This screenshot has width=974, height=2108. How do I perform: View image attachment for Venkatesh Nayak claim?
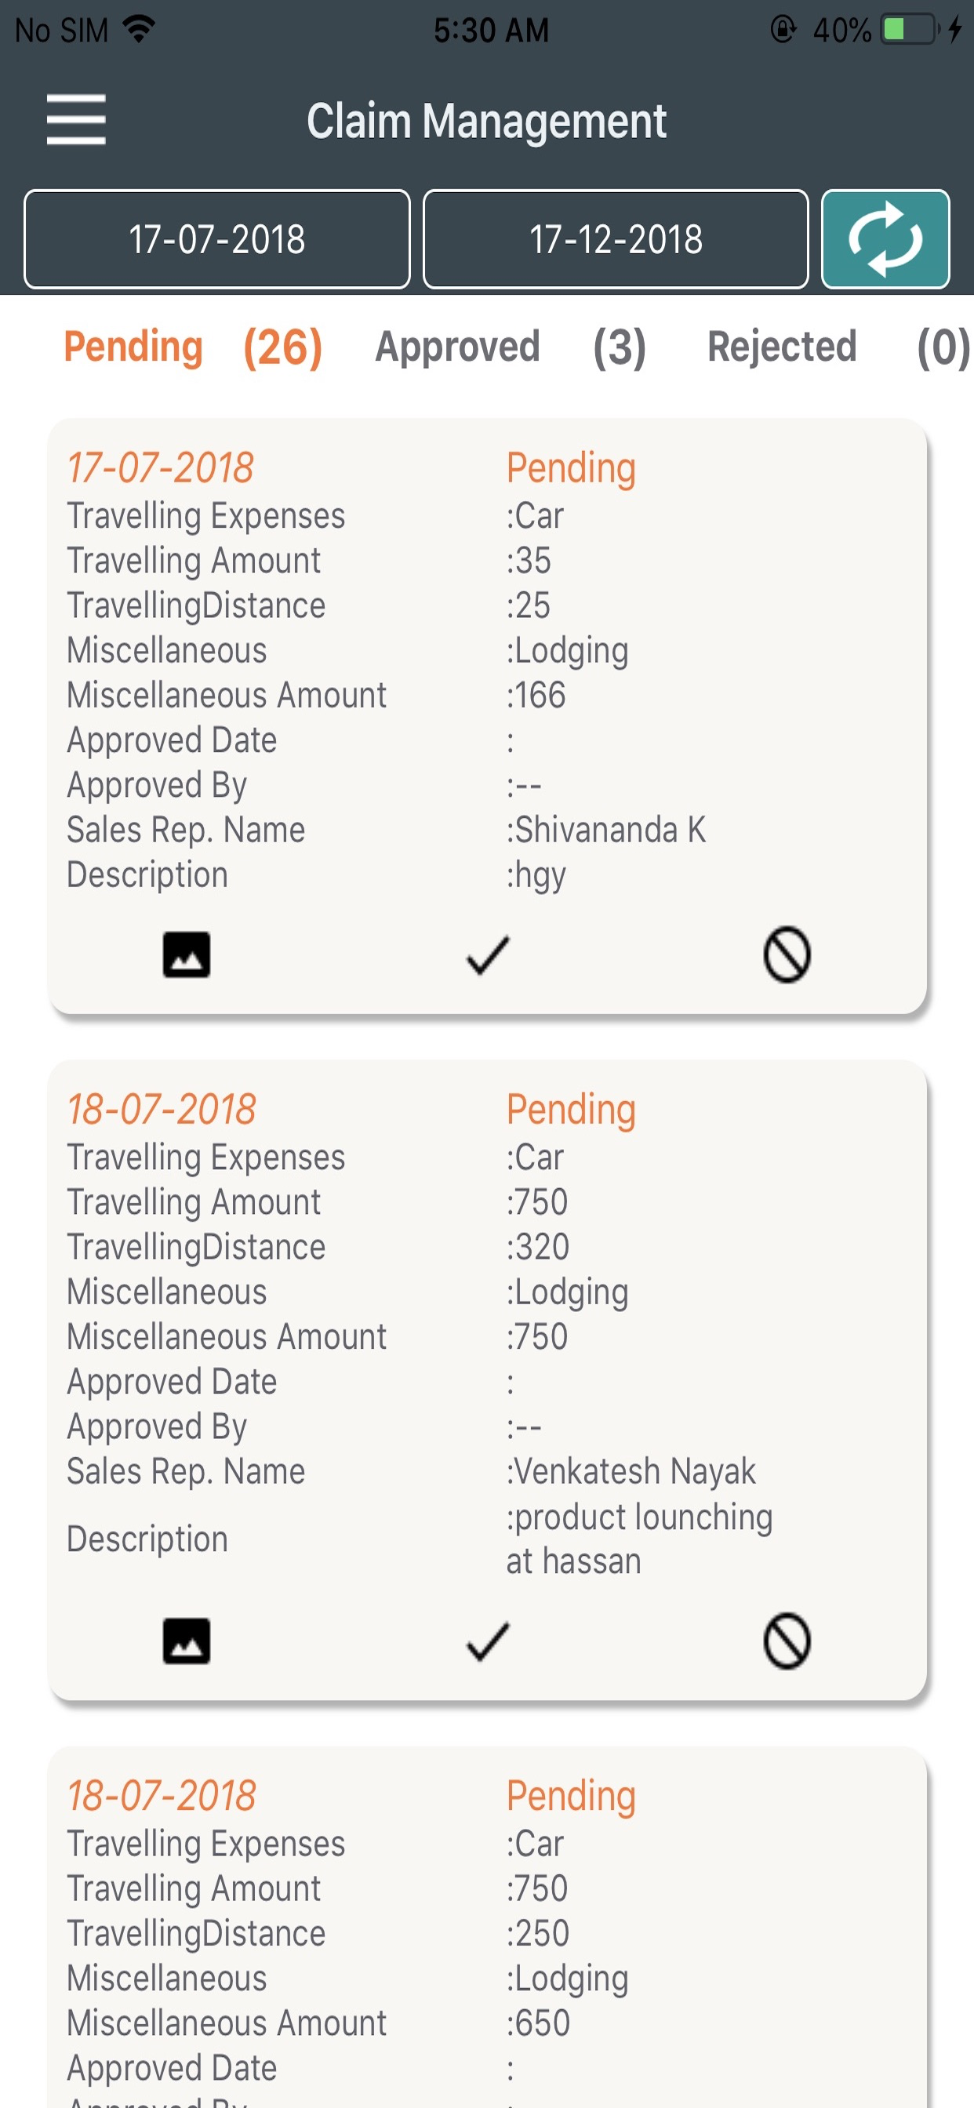(x=187, y=1641)
